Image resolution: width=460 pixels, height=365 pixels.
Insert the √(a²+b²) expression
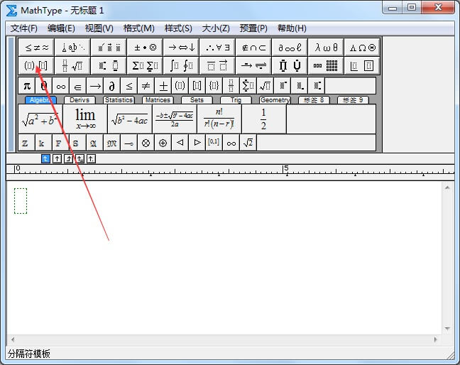coord(40,119)
